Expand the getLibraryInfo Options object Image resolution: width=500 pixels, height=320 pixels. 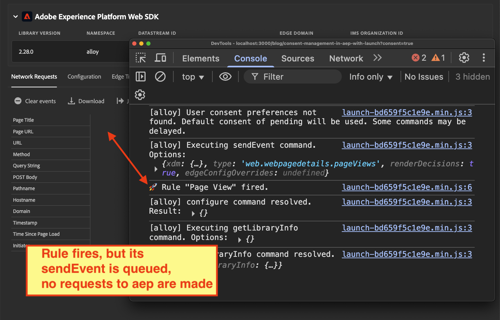(239, 240)
